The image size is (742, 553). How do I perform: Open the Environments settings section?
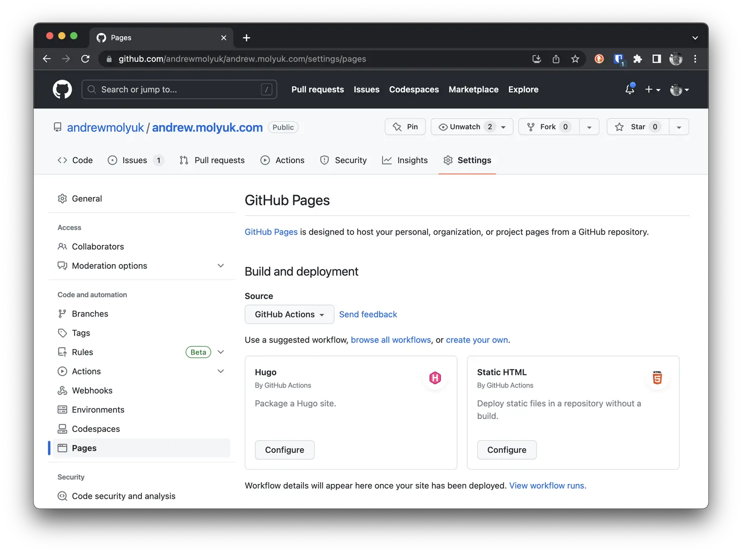(98, 409)
